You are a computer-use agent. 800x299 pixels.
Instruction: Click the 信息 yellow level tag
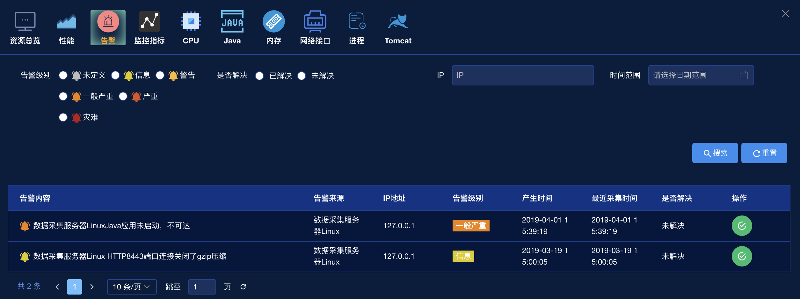pyautogui.click(x=463, y=256)
